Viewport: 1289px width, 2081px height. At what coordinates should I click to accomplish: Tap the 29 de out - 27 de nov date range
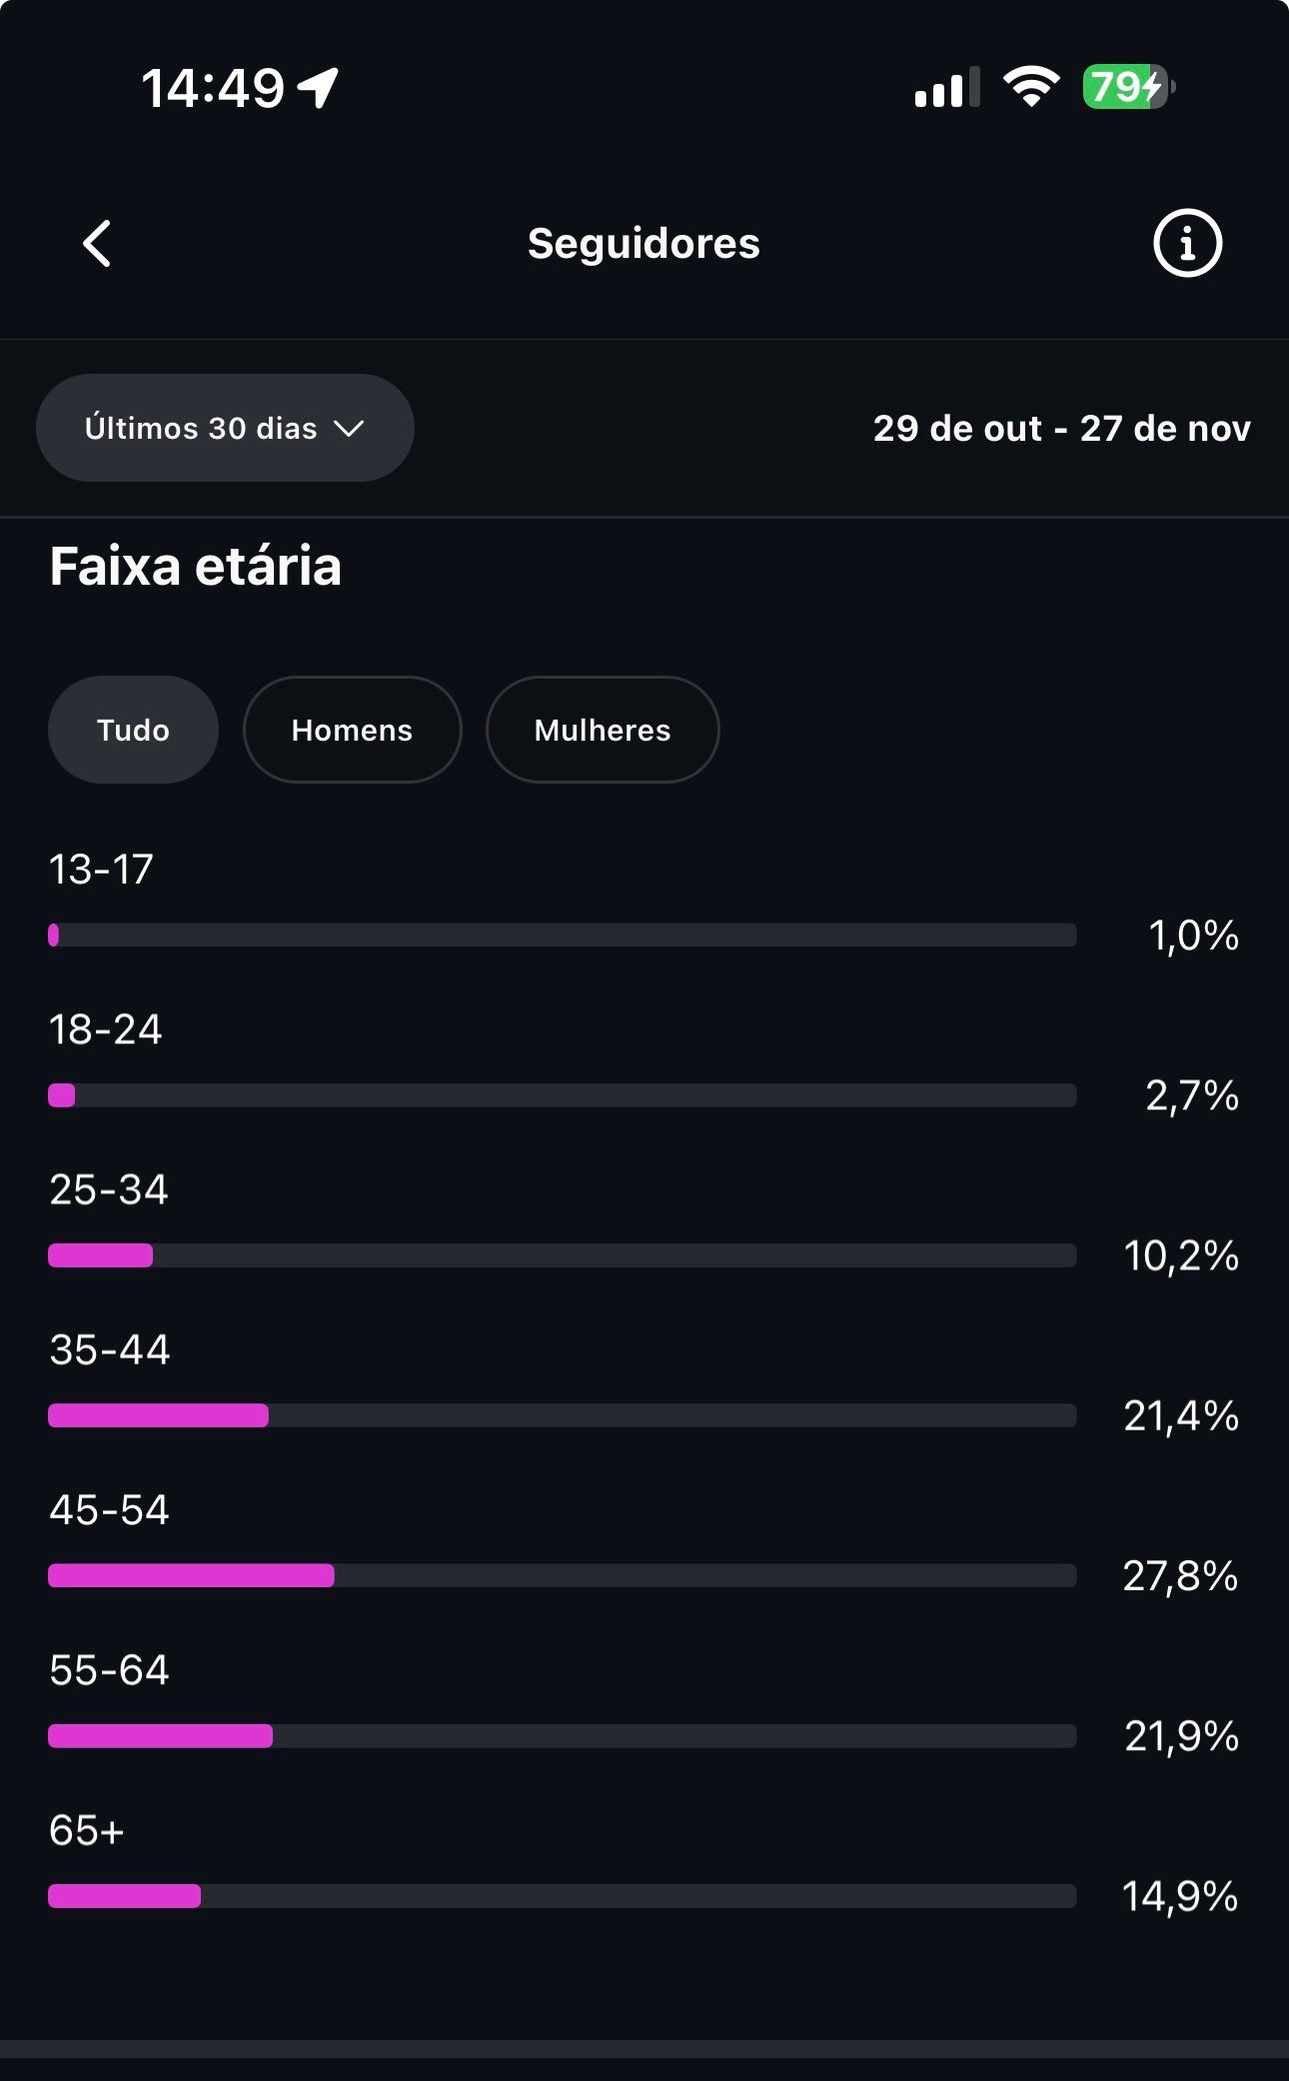[1061, 428]
